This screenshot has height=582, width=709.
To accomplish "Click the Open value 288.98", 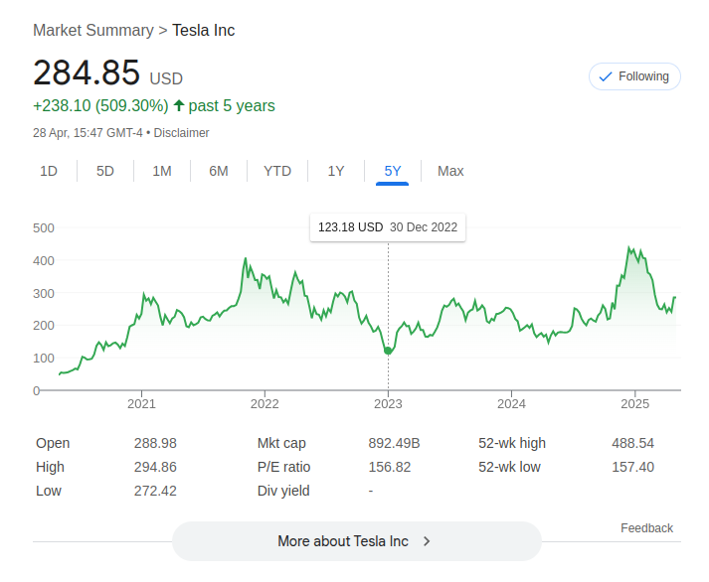I will pyautogui.click(x=155, y=443).
